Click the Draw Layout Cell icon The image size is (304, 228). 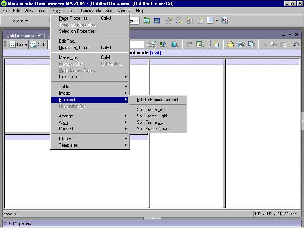pos(157,21)
